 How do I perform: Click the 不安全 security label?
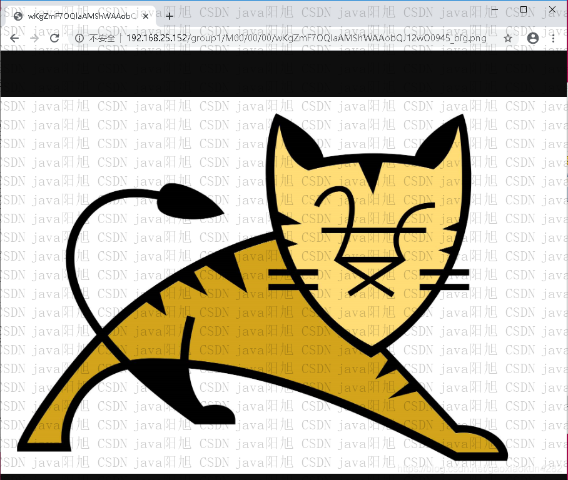tap(102, 38)
